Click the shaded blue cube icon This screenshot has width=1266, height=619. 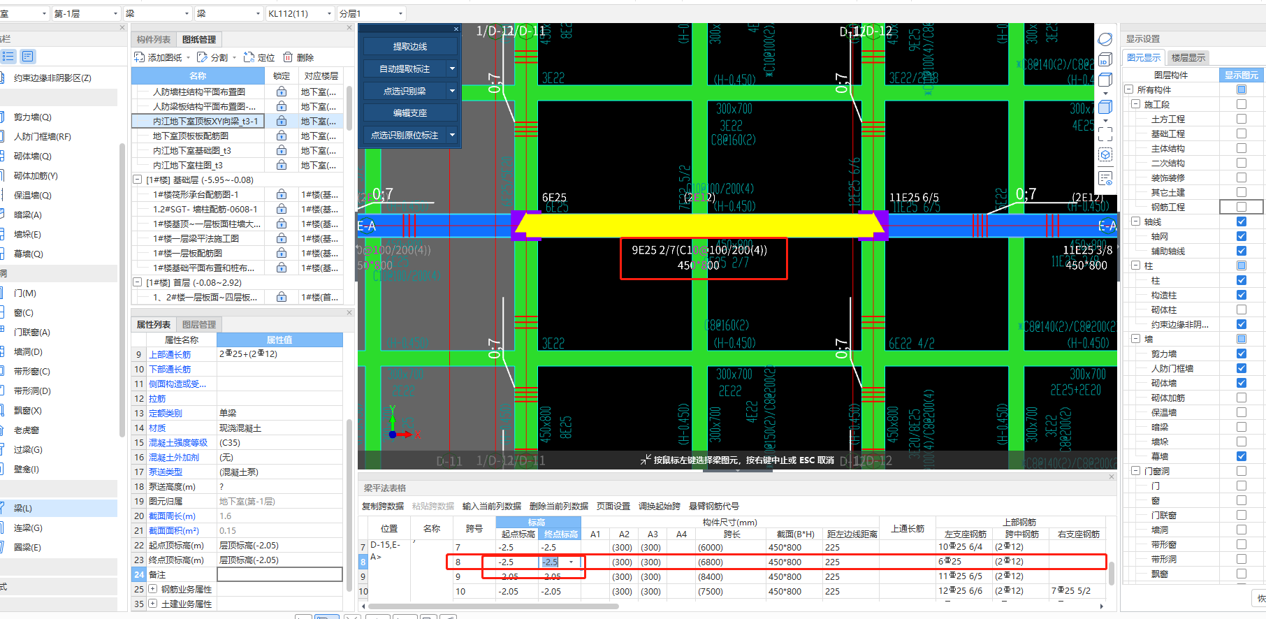[1105, 107]
